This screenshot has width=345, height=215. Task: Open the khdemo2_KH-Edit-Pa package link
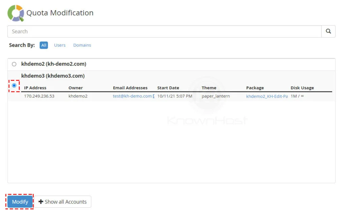(x=267, y=96)
